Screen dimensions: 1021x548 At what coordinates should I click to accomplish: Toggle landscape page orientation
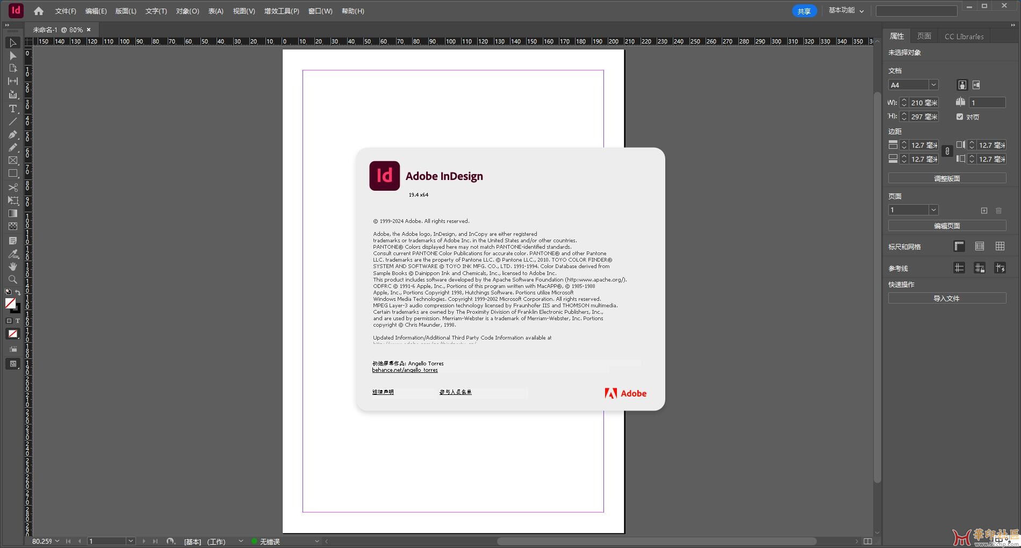pos(976,85)
